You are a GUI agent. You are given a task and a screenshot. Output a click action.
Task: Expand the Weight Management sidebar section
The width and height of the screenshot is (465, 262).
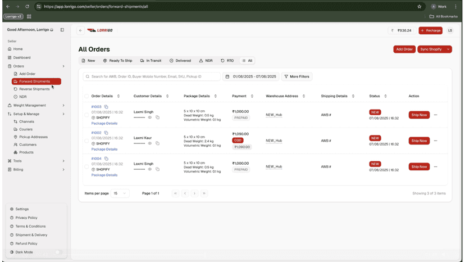pos(36,106)
